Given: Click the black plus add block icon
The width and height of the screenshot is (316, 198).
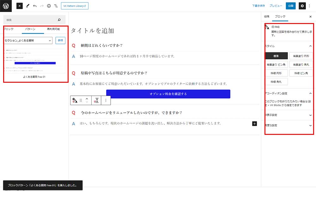Looking at the screenshot, I should click(255, 123).
